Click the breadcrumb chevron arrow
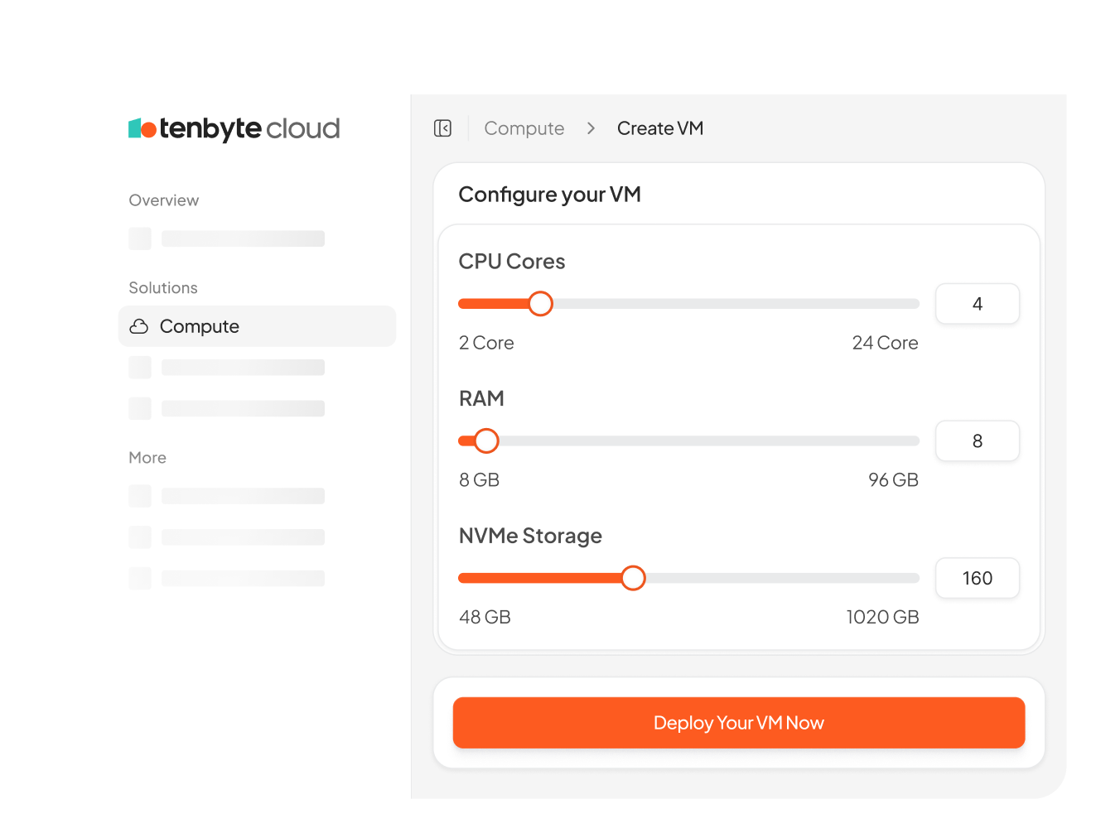Screen dimensions: 1096x828 [x=591, y=128]
